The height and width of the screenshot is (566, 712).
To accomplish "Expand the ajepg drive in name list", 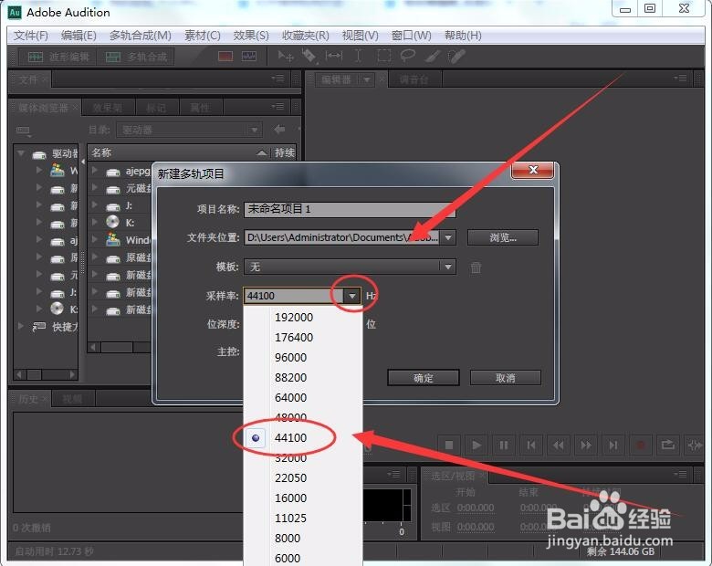I will coord(94,170).
